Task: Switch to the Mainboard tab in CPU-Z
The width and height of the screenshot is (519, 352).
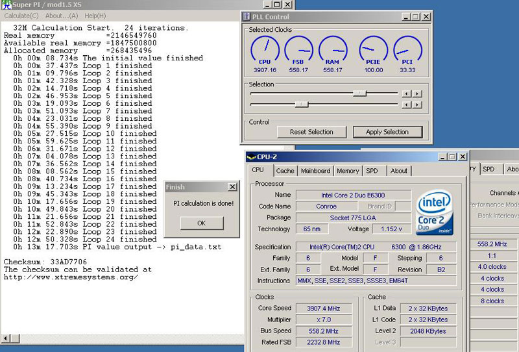Action: point(315,171)
